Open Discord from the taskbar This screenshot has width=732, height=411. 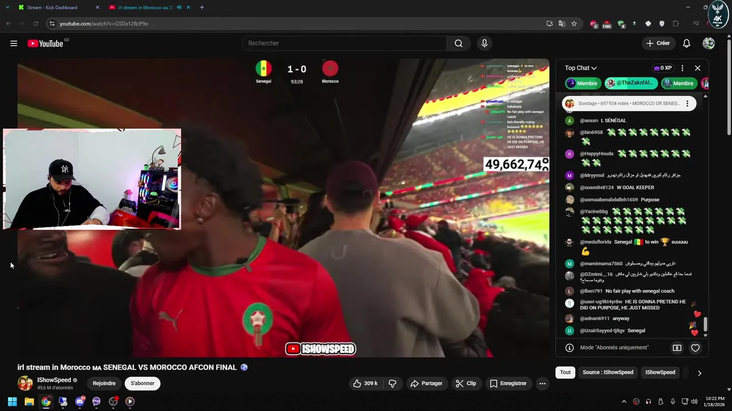pos(79,401)
